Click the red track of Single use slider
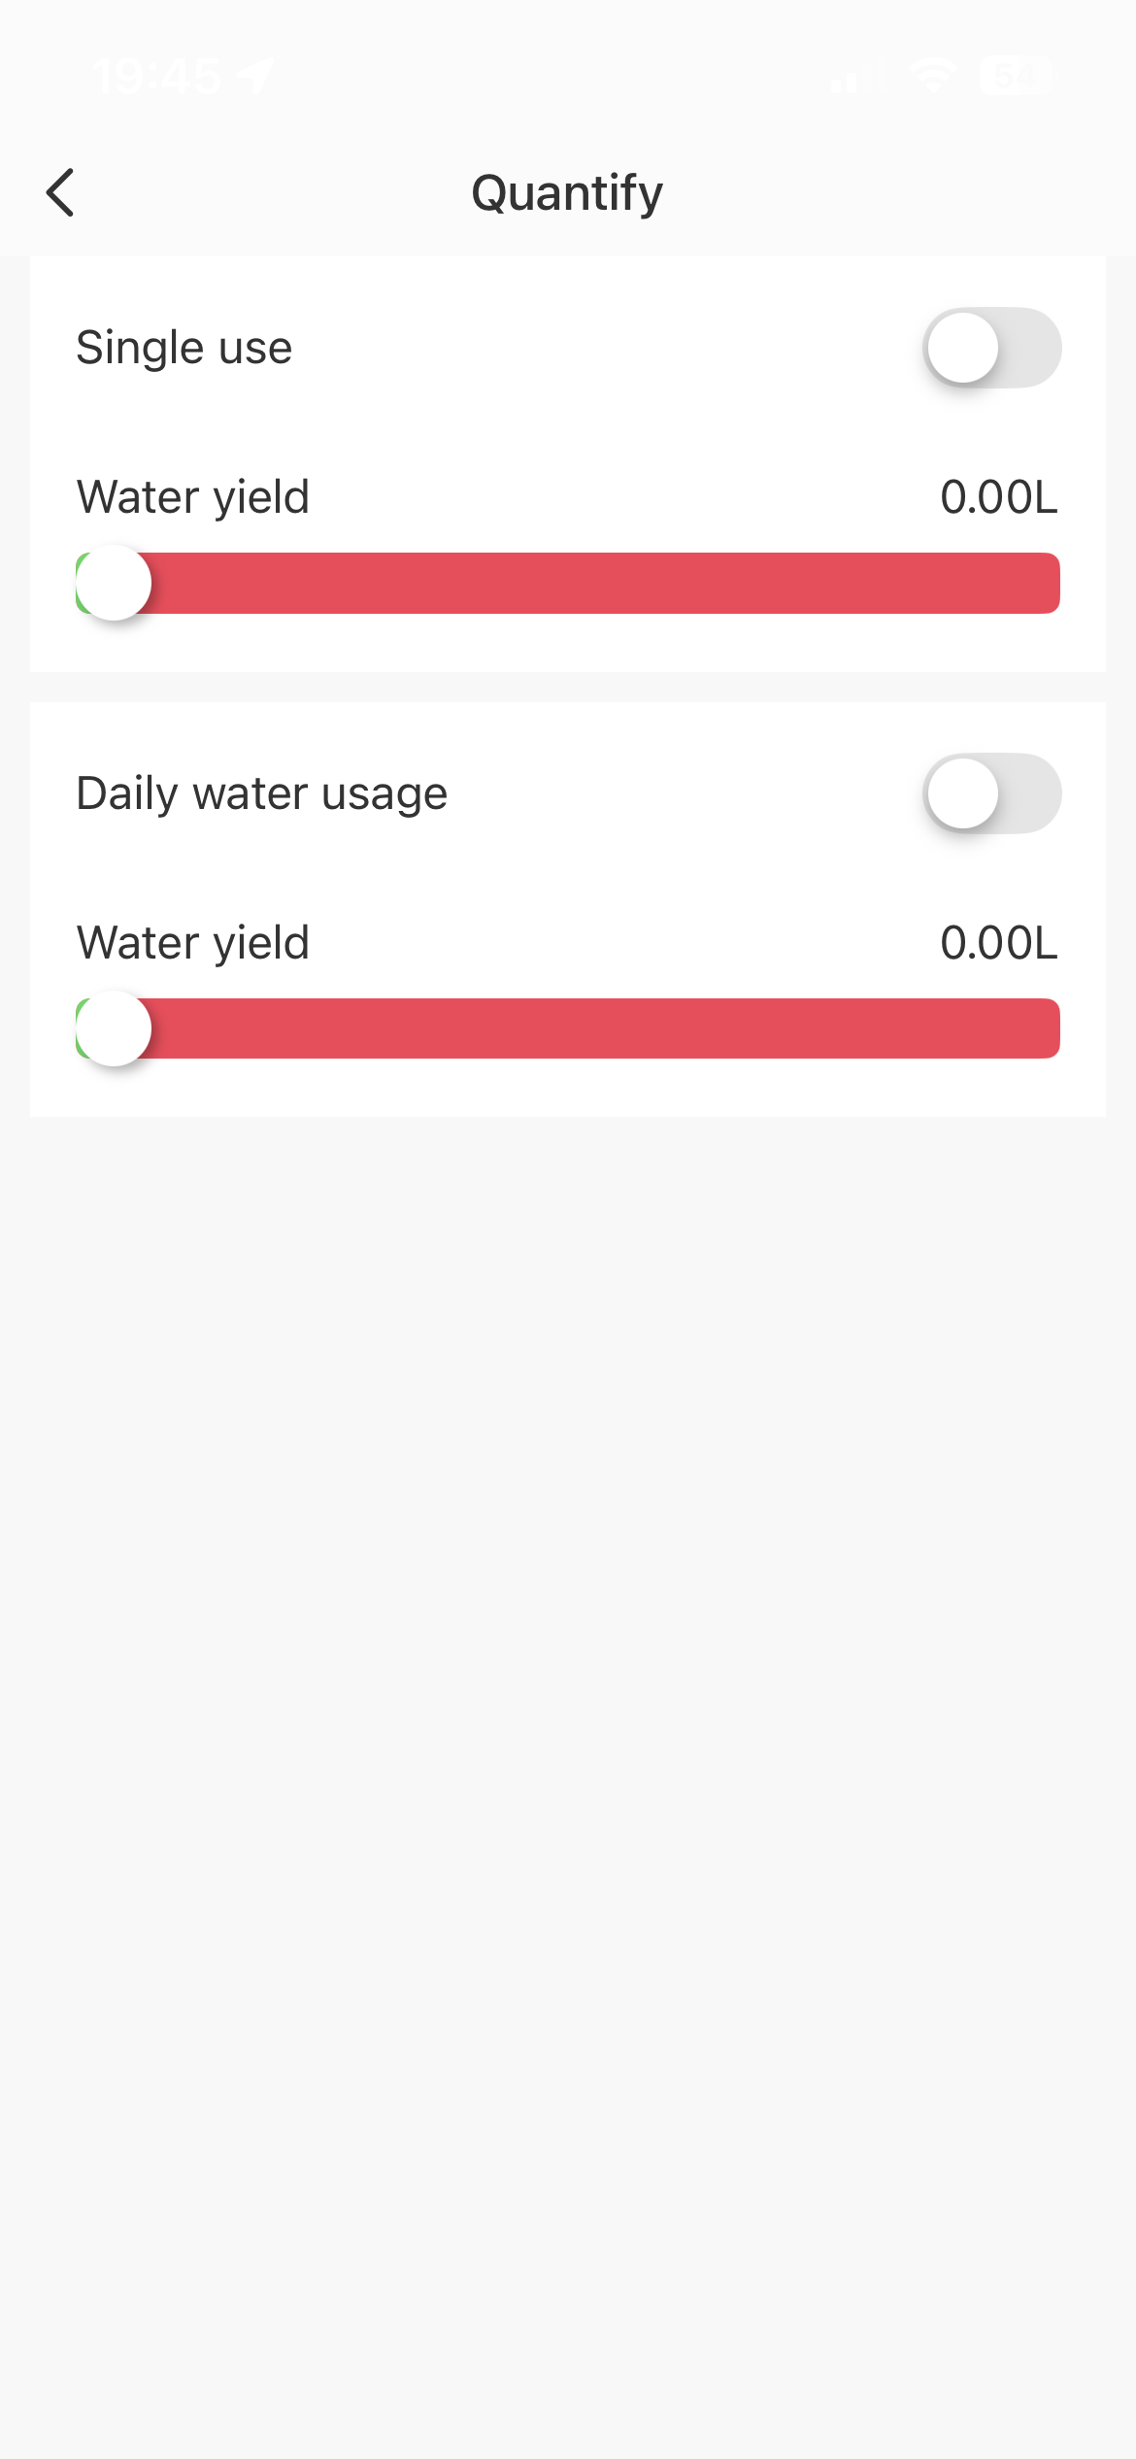This screenshot has height=2459, width=1136. point(602,583)
